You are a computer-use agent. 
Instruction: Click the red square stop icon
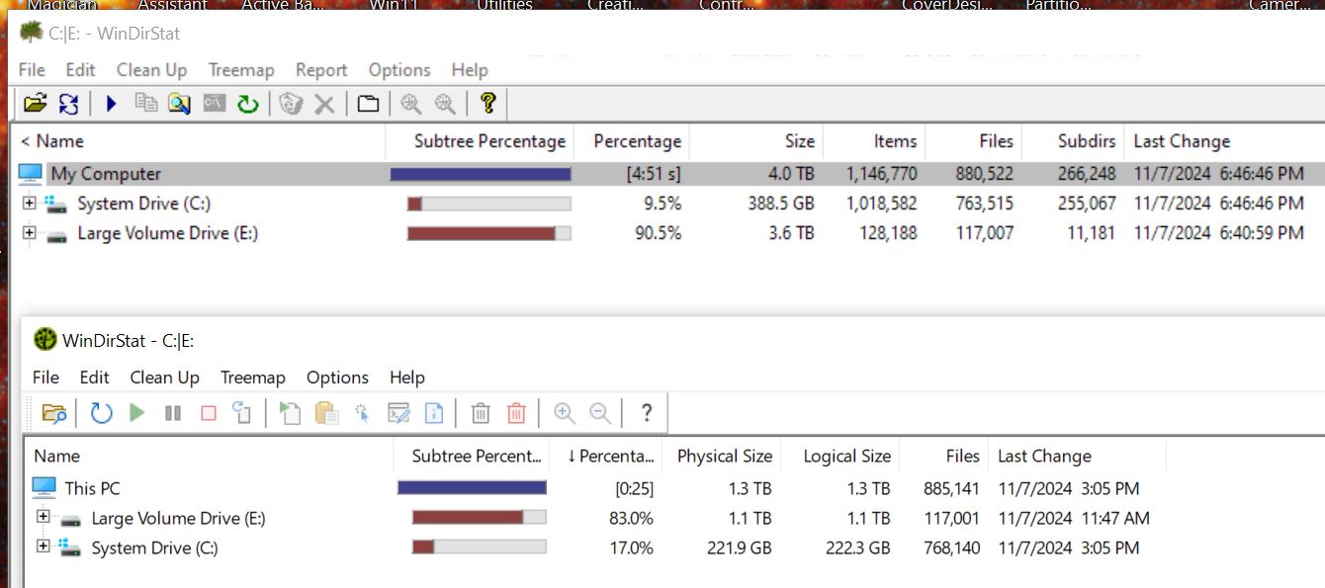[x=208, y=413]
